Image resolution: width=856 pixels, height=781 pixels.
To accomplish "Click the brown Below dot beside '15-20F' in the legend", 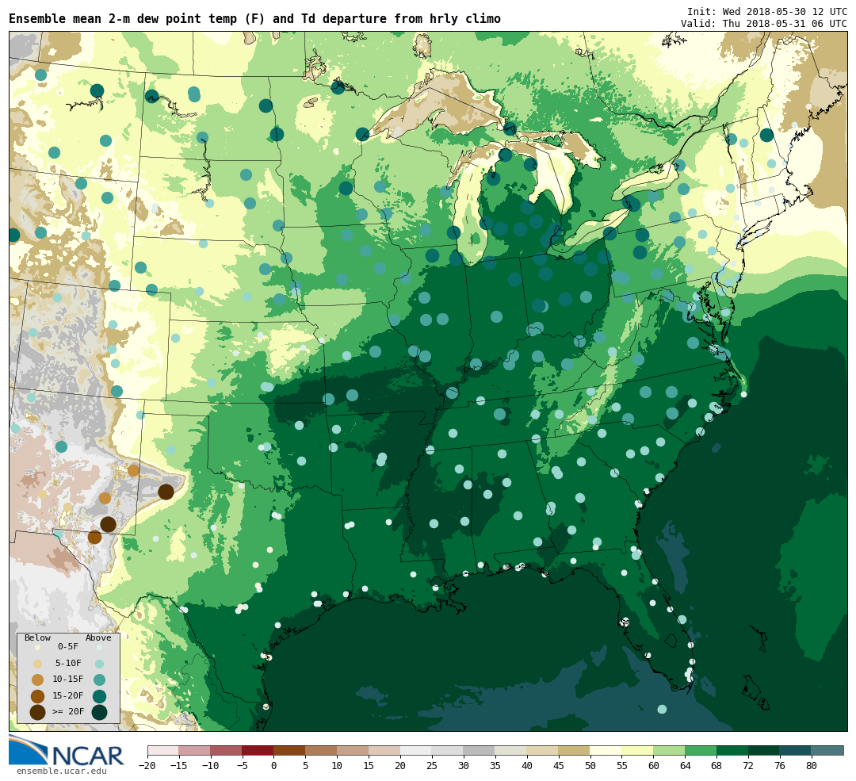I will click(38, 696).
